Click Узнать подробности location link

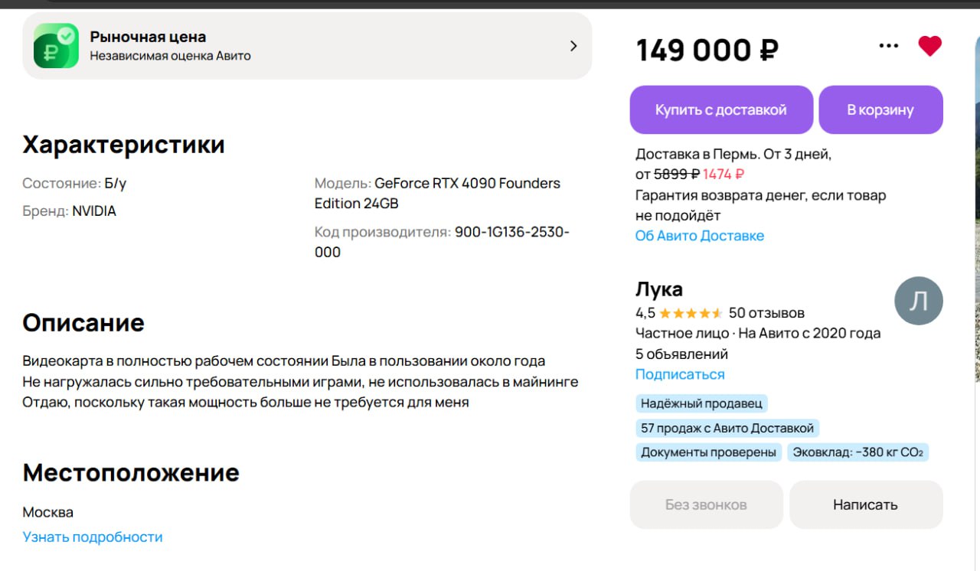93,537
